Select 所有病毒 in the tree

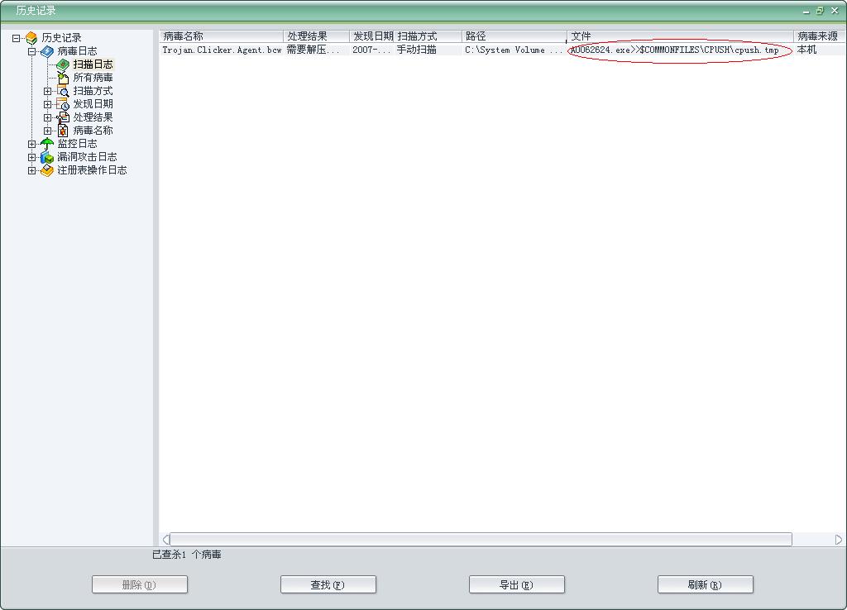point(93,78)
